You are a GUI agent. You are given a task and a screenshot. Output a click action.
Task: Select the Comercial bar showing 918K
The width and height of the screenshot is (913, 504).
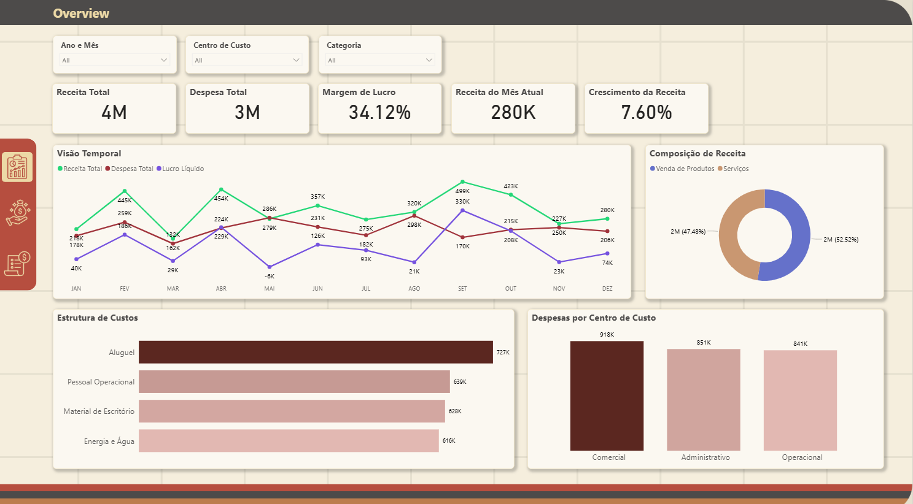pos(607,395)
